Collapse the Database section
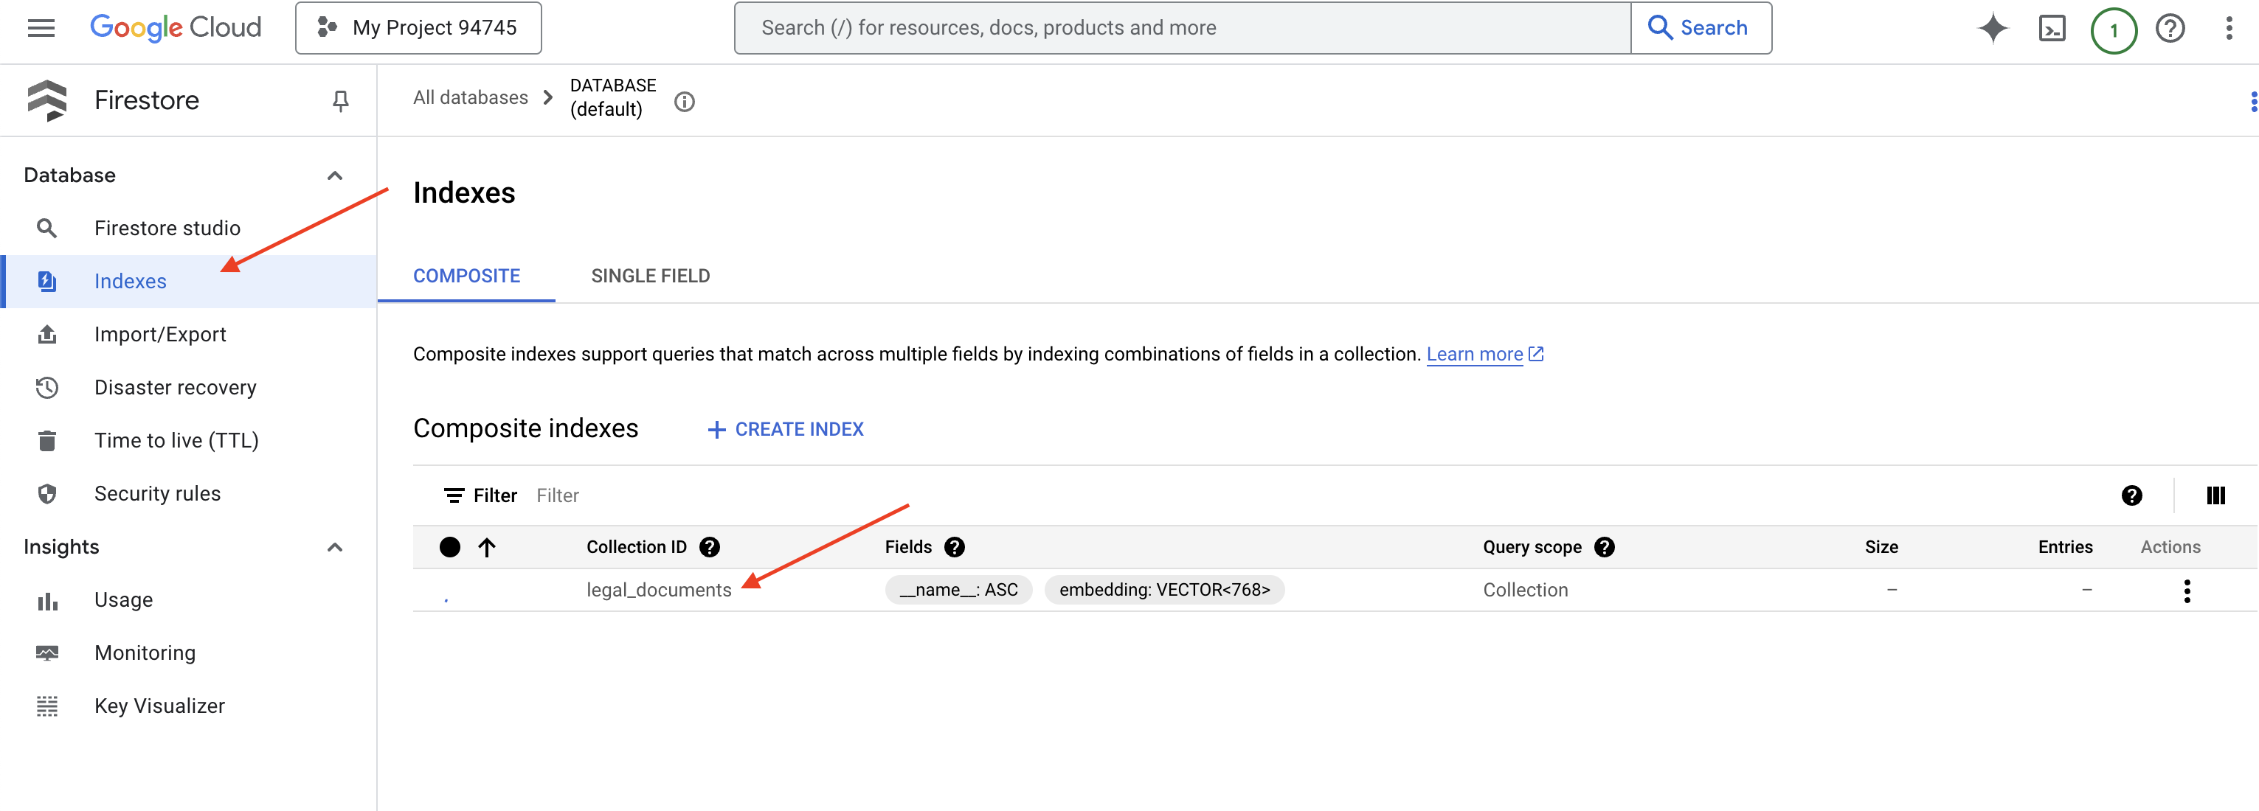Viewport: 2259px width, 811px height. [334, 175]
